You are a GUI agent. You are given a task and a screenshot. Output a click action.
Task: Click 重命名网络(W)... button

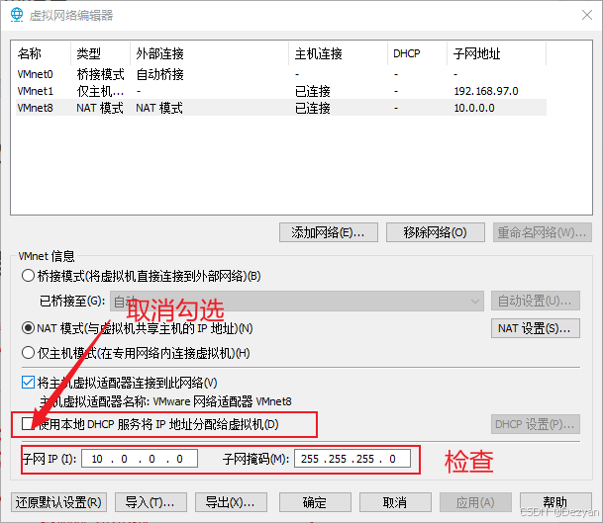coord(543,232)
